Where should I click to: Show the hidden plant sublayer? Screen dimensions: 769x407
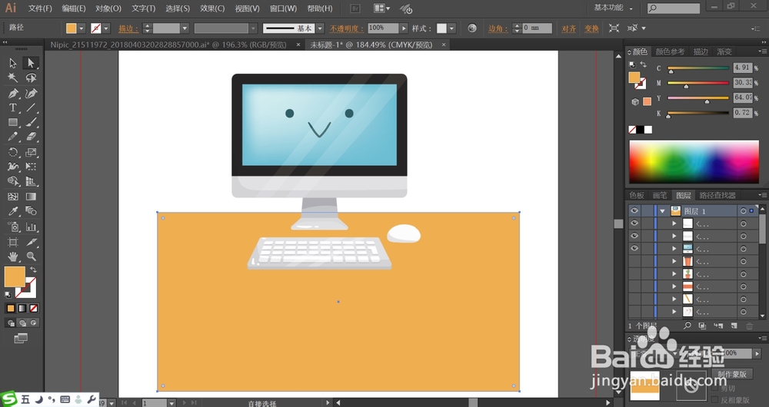tap(634, 274)
